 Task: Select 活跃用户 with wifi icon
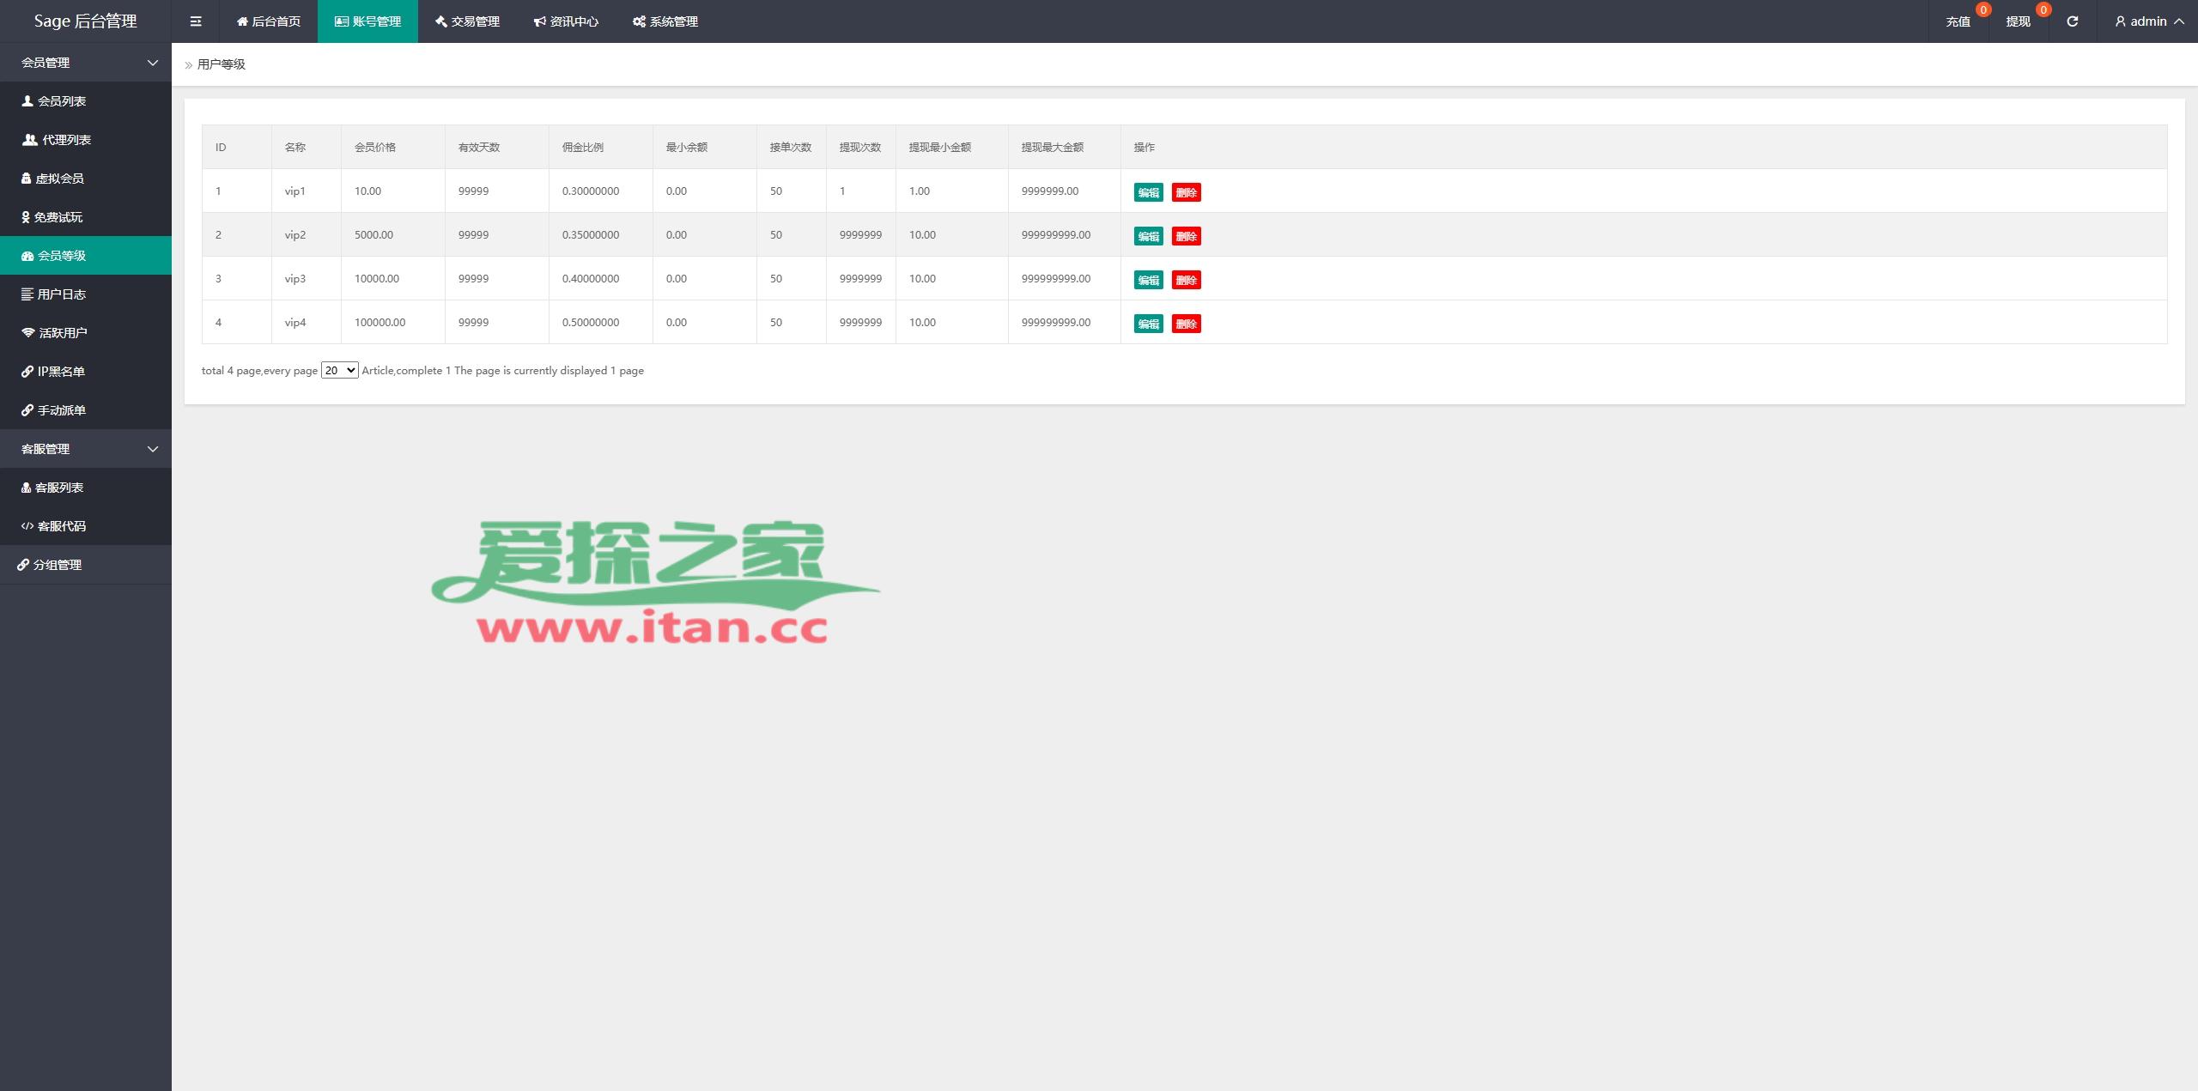point(62,333)
